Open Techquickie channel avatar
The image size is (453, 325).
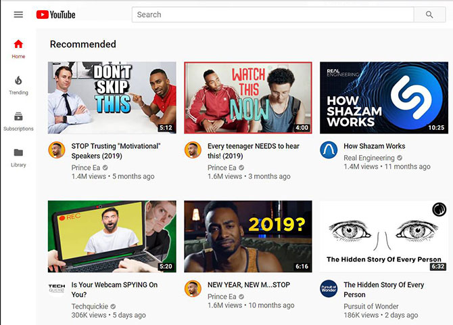[x=57, y=288]
